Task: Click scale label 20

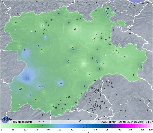Action: click(25, 129)
